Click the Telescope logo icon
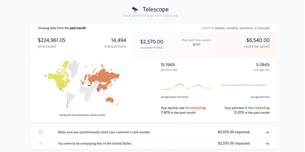Image resolution: width=305 pixels, height=152 pixels. tap(135, 10)
